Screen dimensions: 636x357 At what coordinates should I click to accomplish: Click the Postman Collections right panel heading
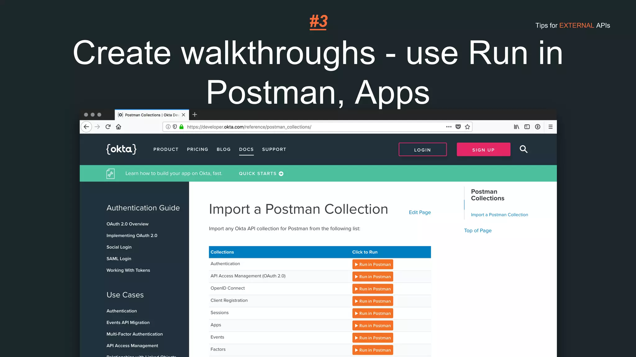pos(488,195)
